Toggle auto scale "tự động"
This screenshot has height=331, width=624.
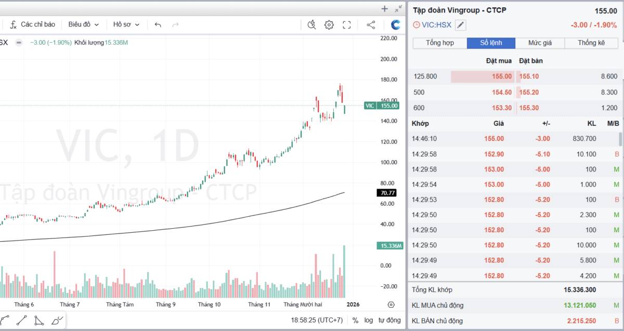(x=389, y=320)
